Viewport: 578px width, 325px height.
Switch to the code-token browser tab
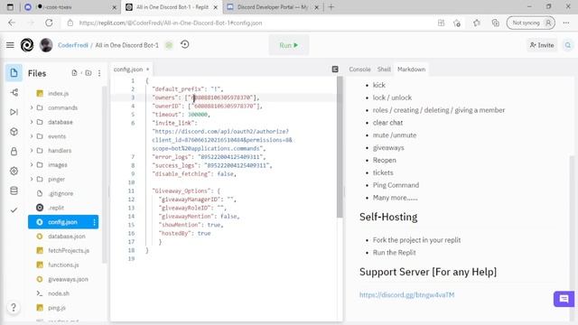click(70, 7)
